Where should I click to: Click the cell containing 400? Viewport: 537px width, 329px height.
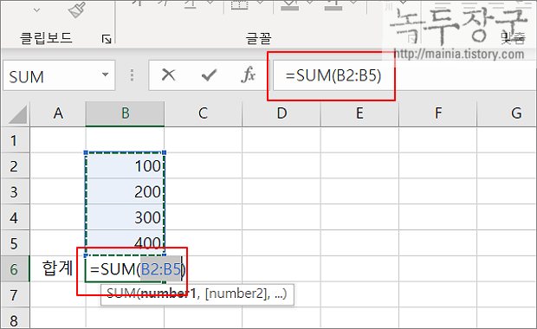tap(125, 243)
